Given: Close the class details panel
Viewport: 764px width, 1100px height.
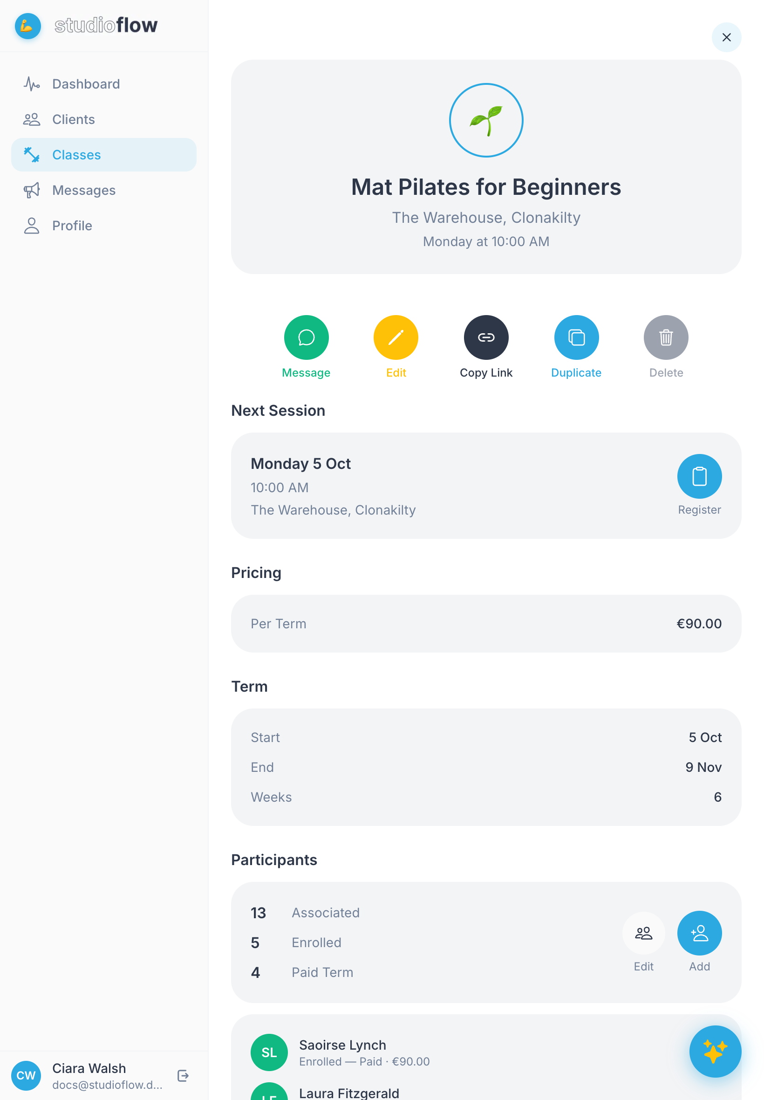Looking at the screenshot, I should (x=726, y=37).
